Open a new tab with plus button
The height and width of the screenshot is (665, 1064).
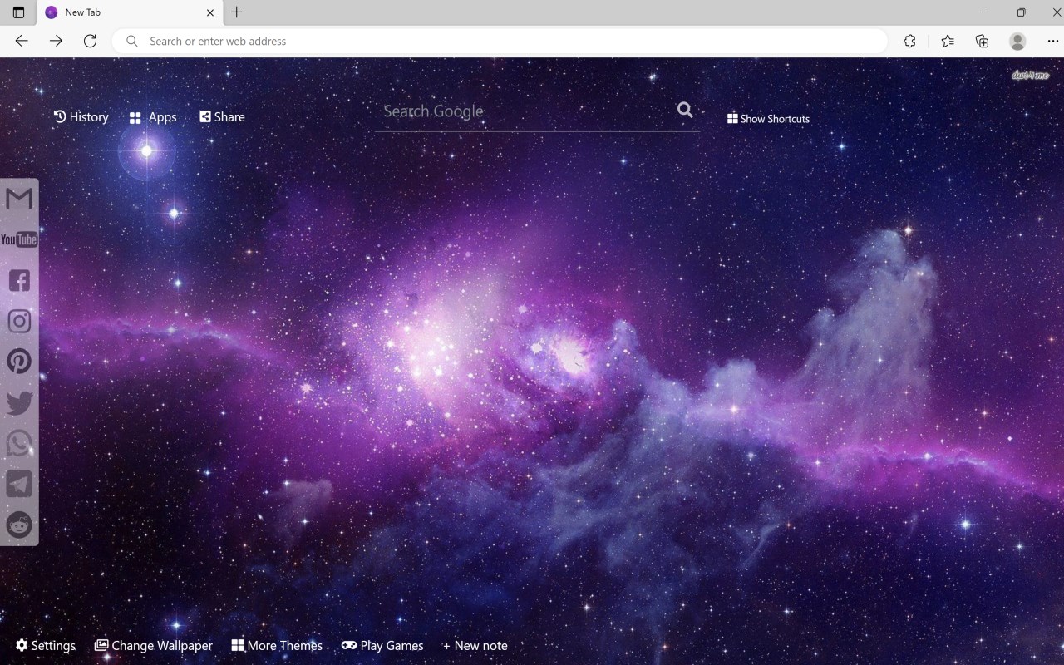237,12
